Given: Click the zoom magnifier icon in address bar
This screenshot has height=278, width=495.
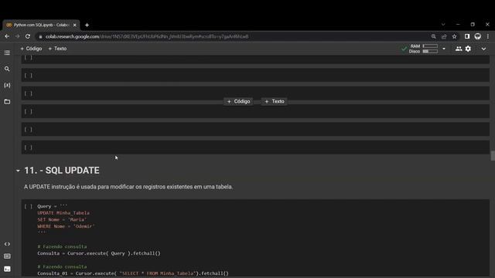Looking at the screenshot, I should click(433, 36).
